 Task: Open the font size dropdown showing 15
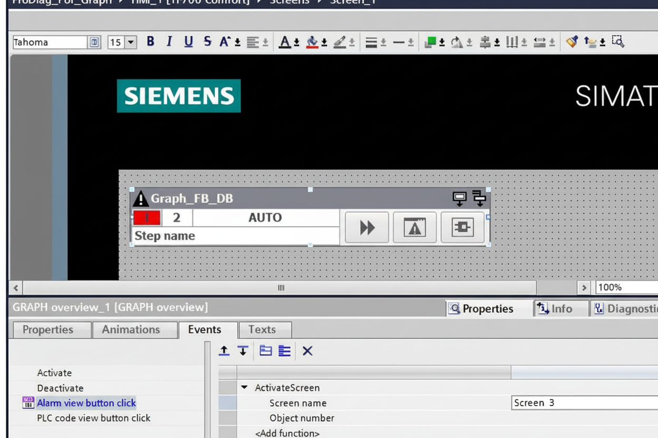point(130,42)
